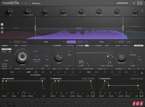Image resolution: width=145 pixels, height=107 pixels.
Task: Select the second round icon beside the spectrum
Action: (2, 28)
